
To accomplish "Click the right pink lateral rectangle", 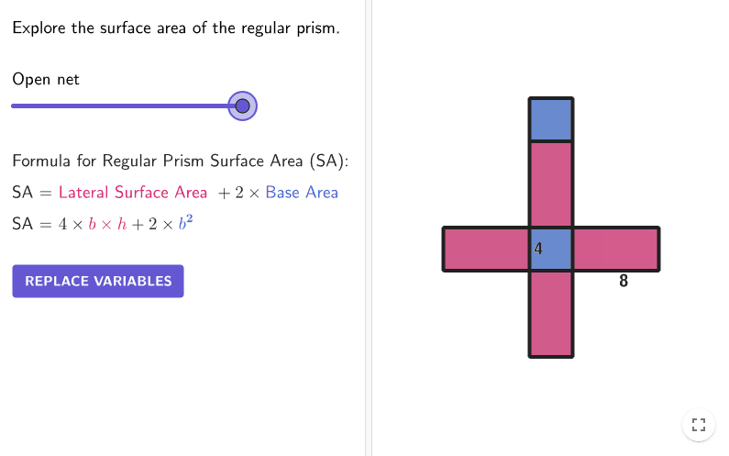I will (x=616, y=250).
